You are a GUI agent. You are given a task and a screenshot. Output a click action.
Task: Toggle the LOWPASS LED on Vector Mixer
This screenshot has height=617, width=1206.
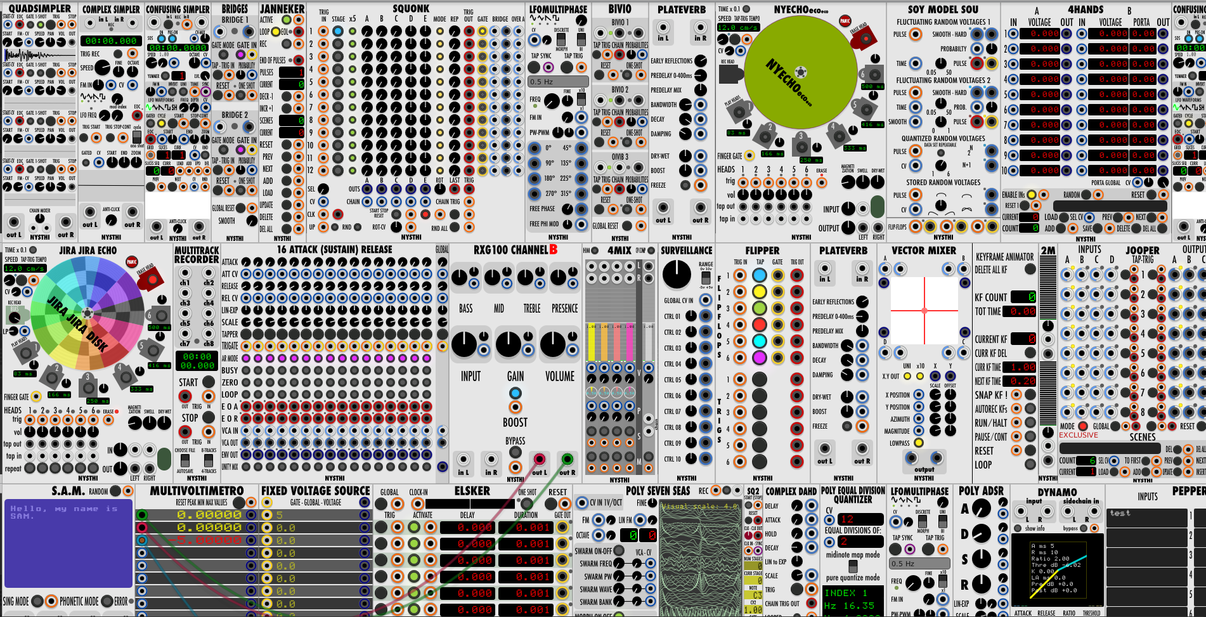pyautogui.click(x=918, y=443)
